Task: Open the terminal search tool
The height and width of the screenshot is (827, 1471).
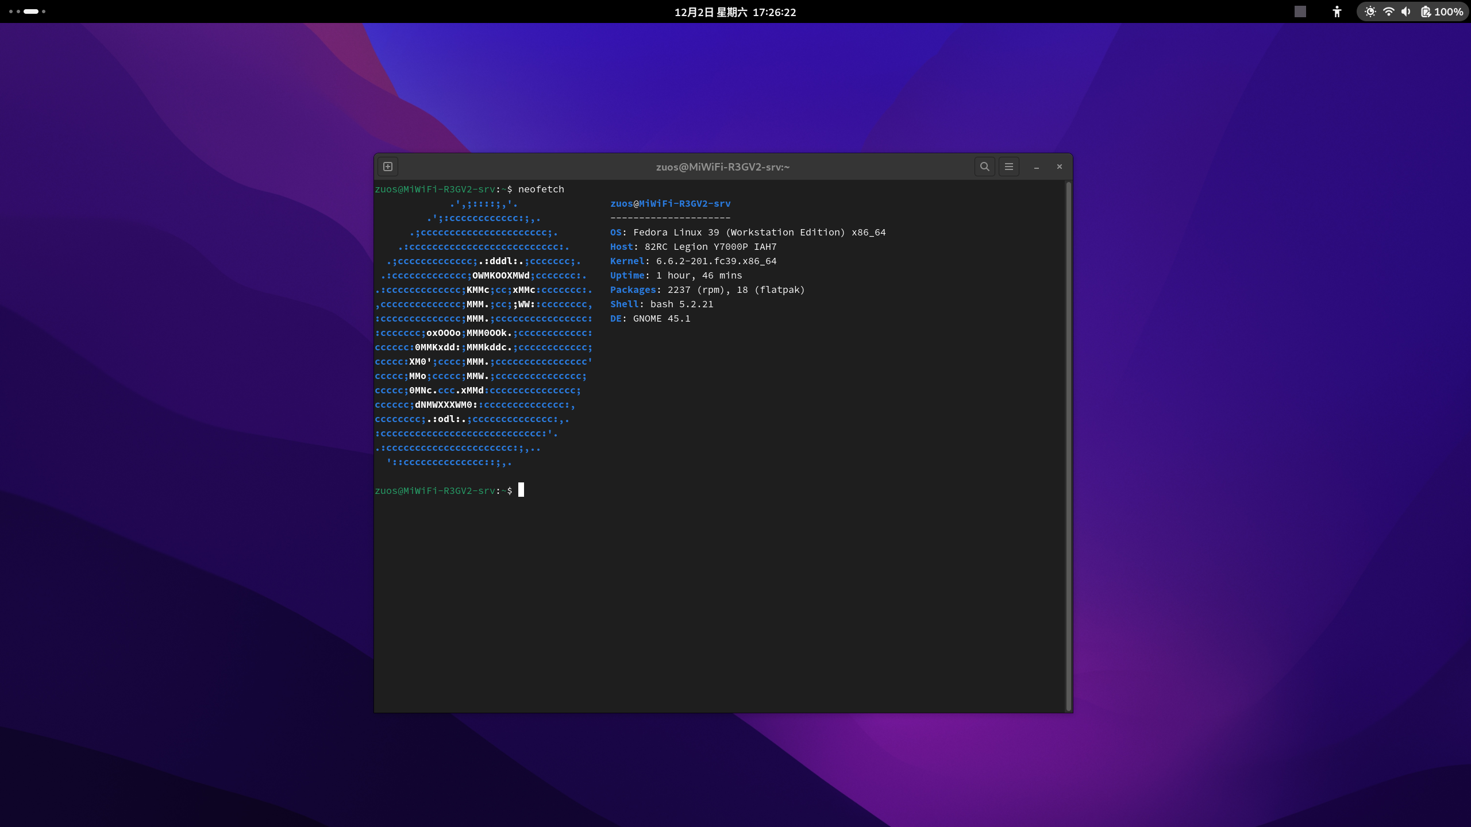Action: pos(984,167)
